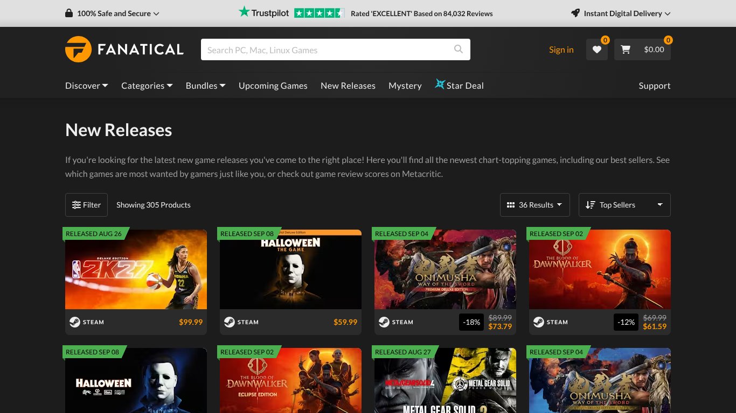The height and width of the screenshot is (413, 736).
Task: Open the Support page
Action: pyautogui.click(x=655, y=86)
